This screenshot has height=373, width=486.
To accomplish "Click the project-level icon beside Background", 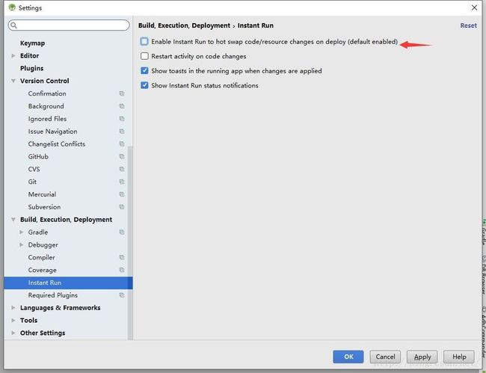I will click(122, 106).
